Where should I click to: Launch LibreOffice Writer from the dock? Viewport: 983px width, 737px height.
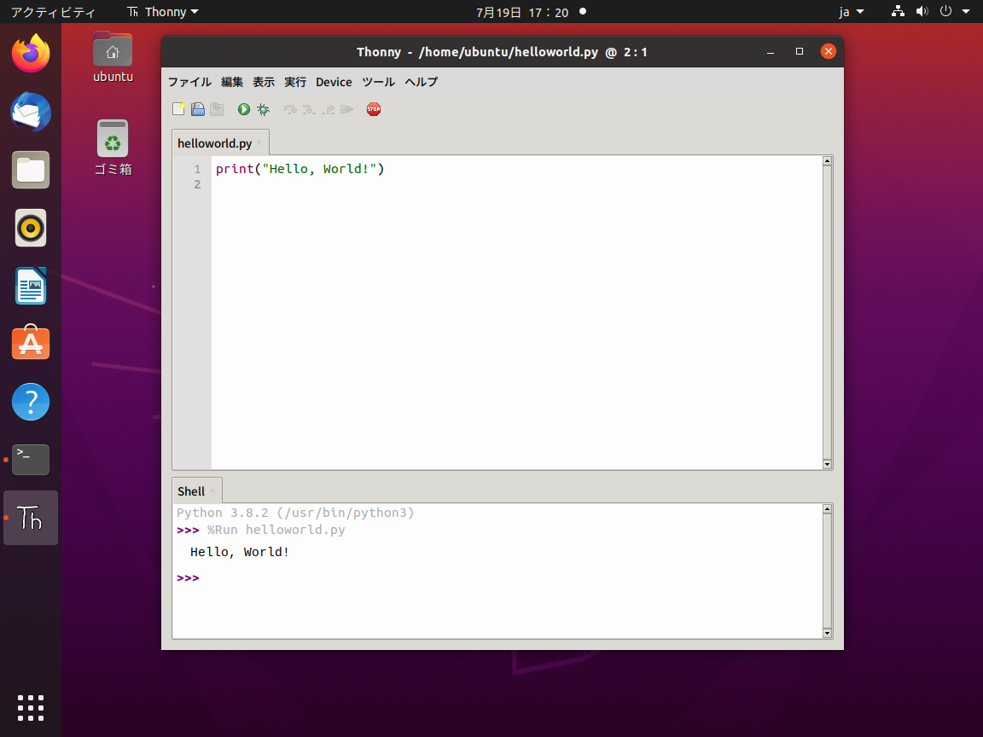point(31,286)
